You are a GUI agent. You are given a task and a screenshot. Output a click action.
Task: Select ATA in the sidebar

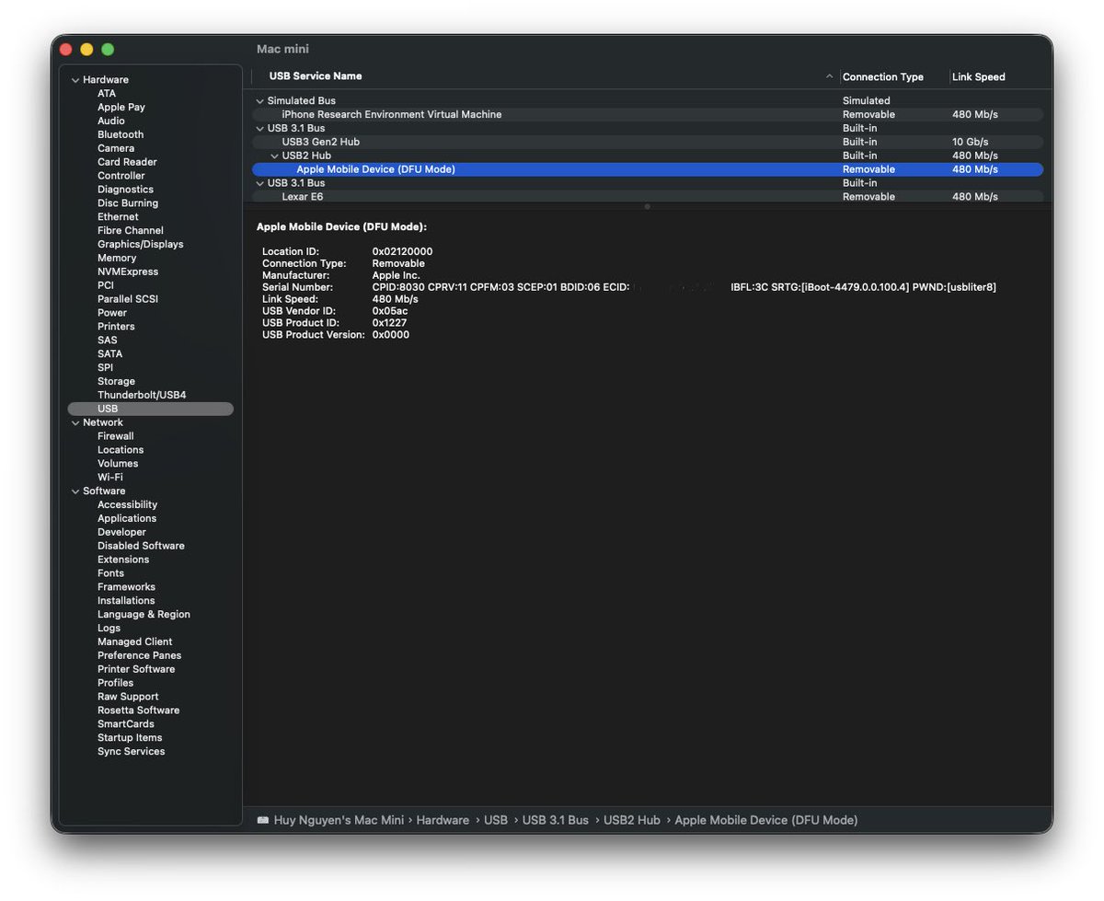point(107,94)
